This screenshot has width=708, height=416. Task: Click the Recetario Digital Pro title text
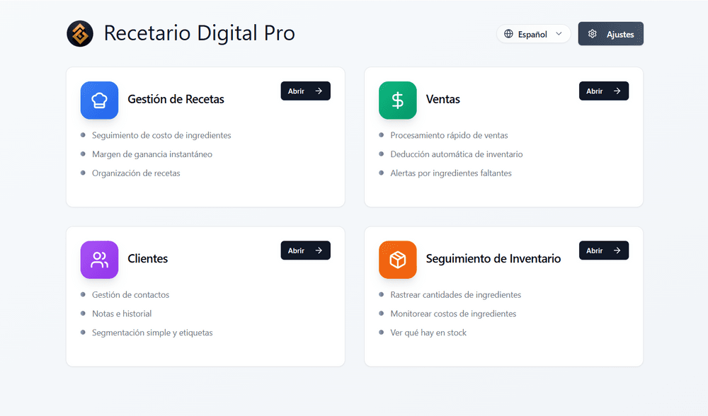coord(199,33)
